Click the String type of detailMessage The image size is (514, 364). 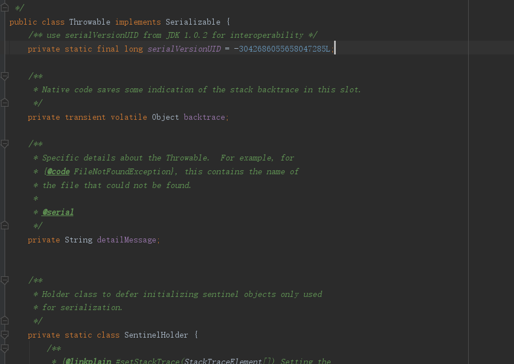click(x=79, y=240)
